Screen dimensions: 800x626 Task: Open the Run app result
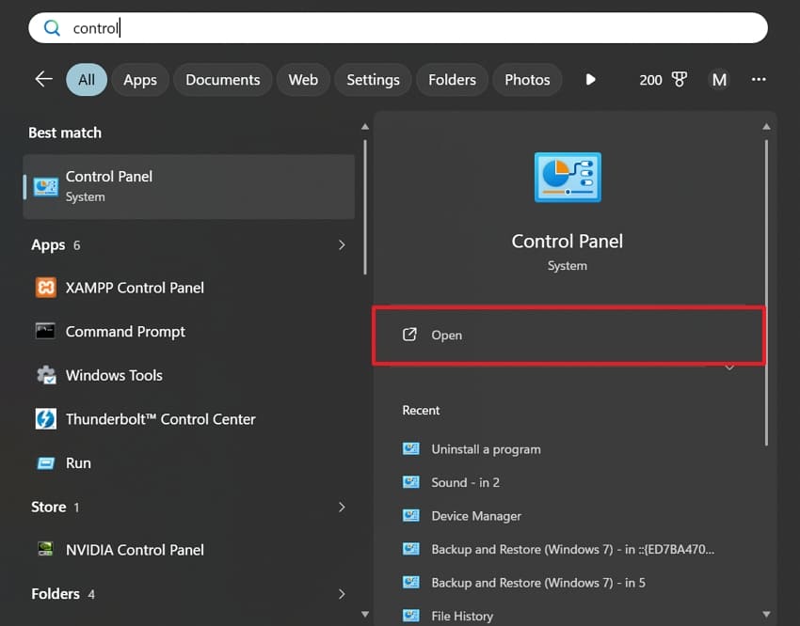tap(189, 463)
